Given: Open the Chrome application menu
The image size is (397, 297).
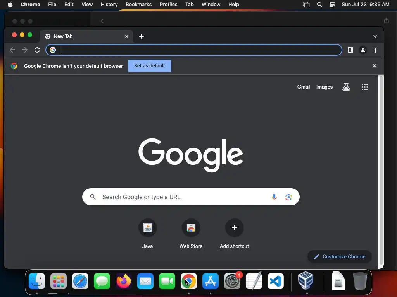Looking at the screenshot, I should tap(30, 4).
